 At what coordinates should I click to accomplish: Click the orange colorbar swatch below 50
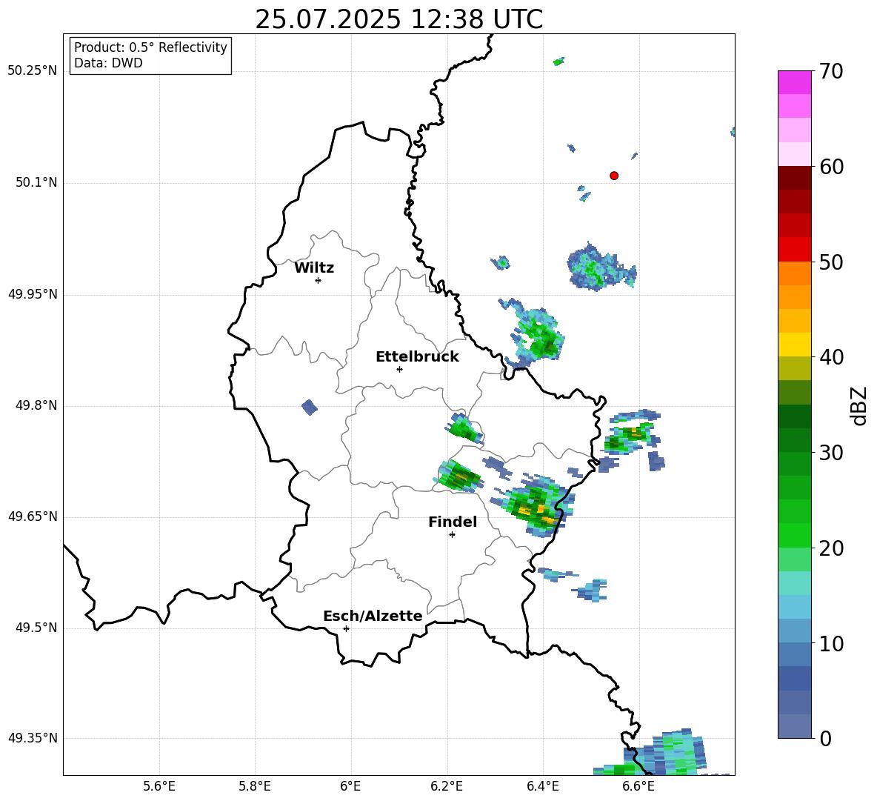(794, 273)
